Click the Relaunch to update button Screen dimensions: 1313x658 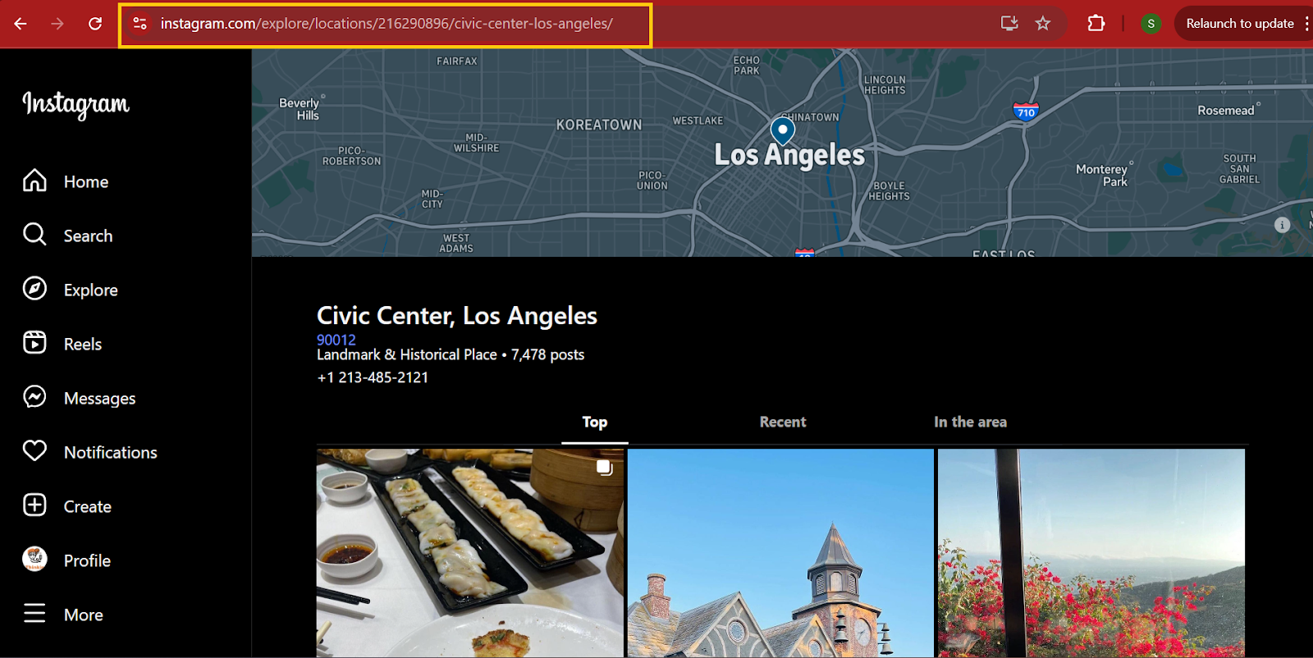coord(1240,24)
